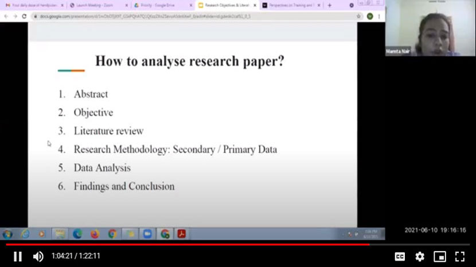Open Firefox from the taskbar
Viewport: 476px width, 267px height.
[x=95, y=234]
